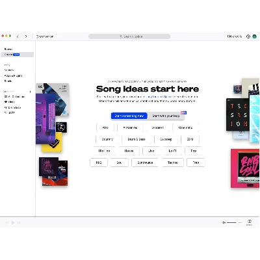Mute using the speaker volume icon
Viewport: 260px width, 260px height.
[224, 222]
